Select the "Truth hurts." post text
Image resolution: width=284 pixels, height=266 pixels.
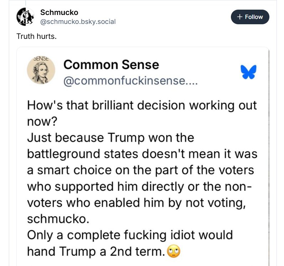(x=37, y=36)
